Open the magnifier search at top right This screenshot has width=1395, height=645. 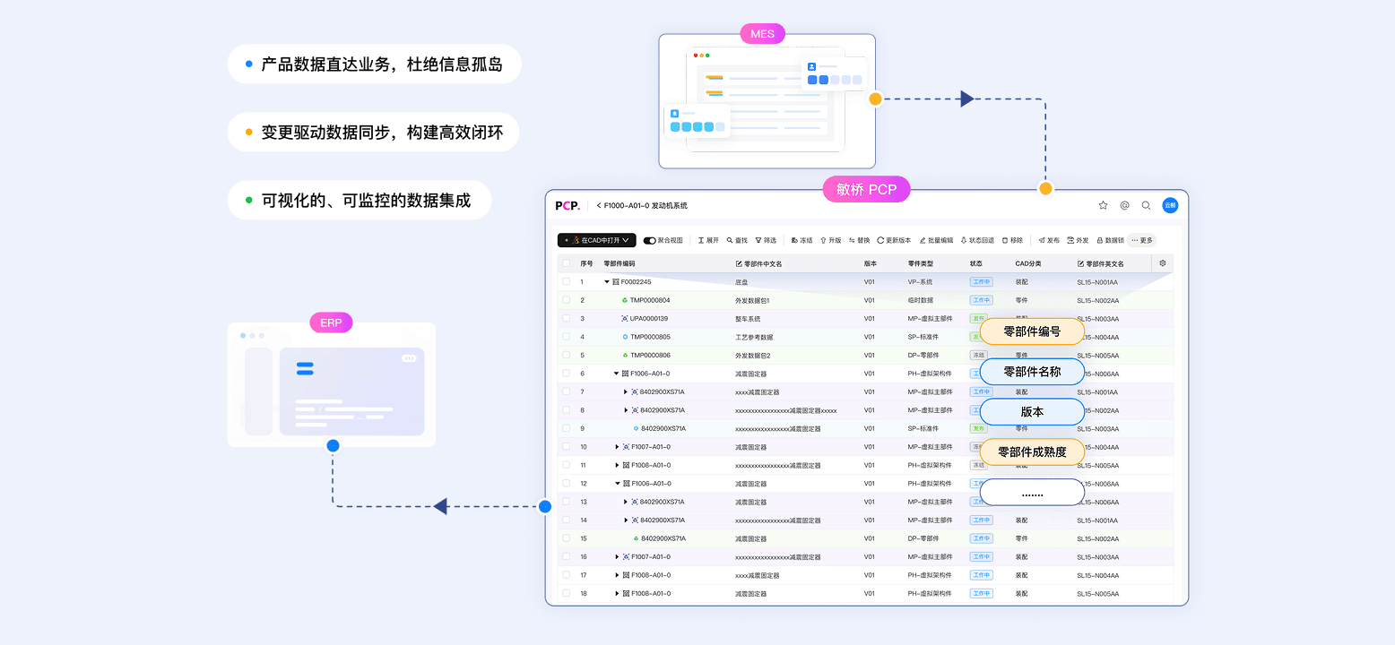(x=1147, y=205)
